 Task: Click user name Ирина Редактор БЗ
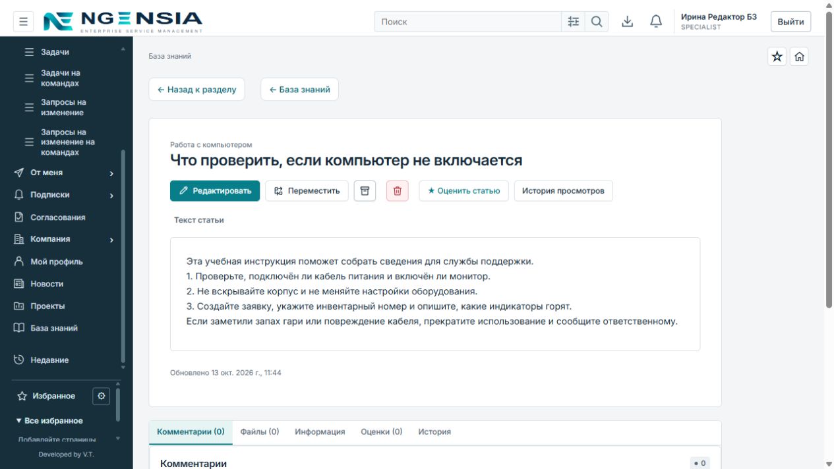(719, 17)
